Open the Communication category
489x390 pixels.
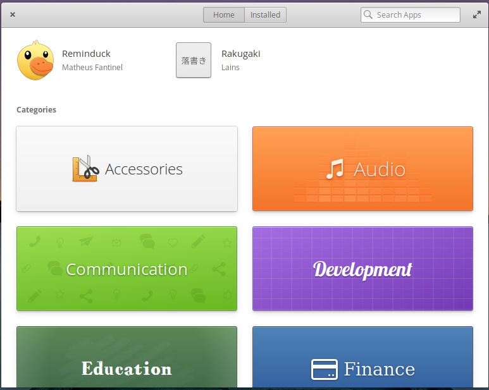coord(127,269)
